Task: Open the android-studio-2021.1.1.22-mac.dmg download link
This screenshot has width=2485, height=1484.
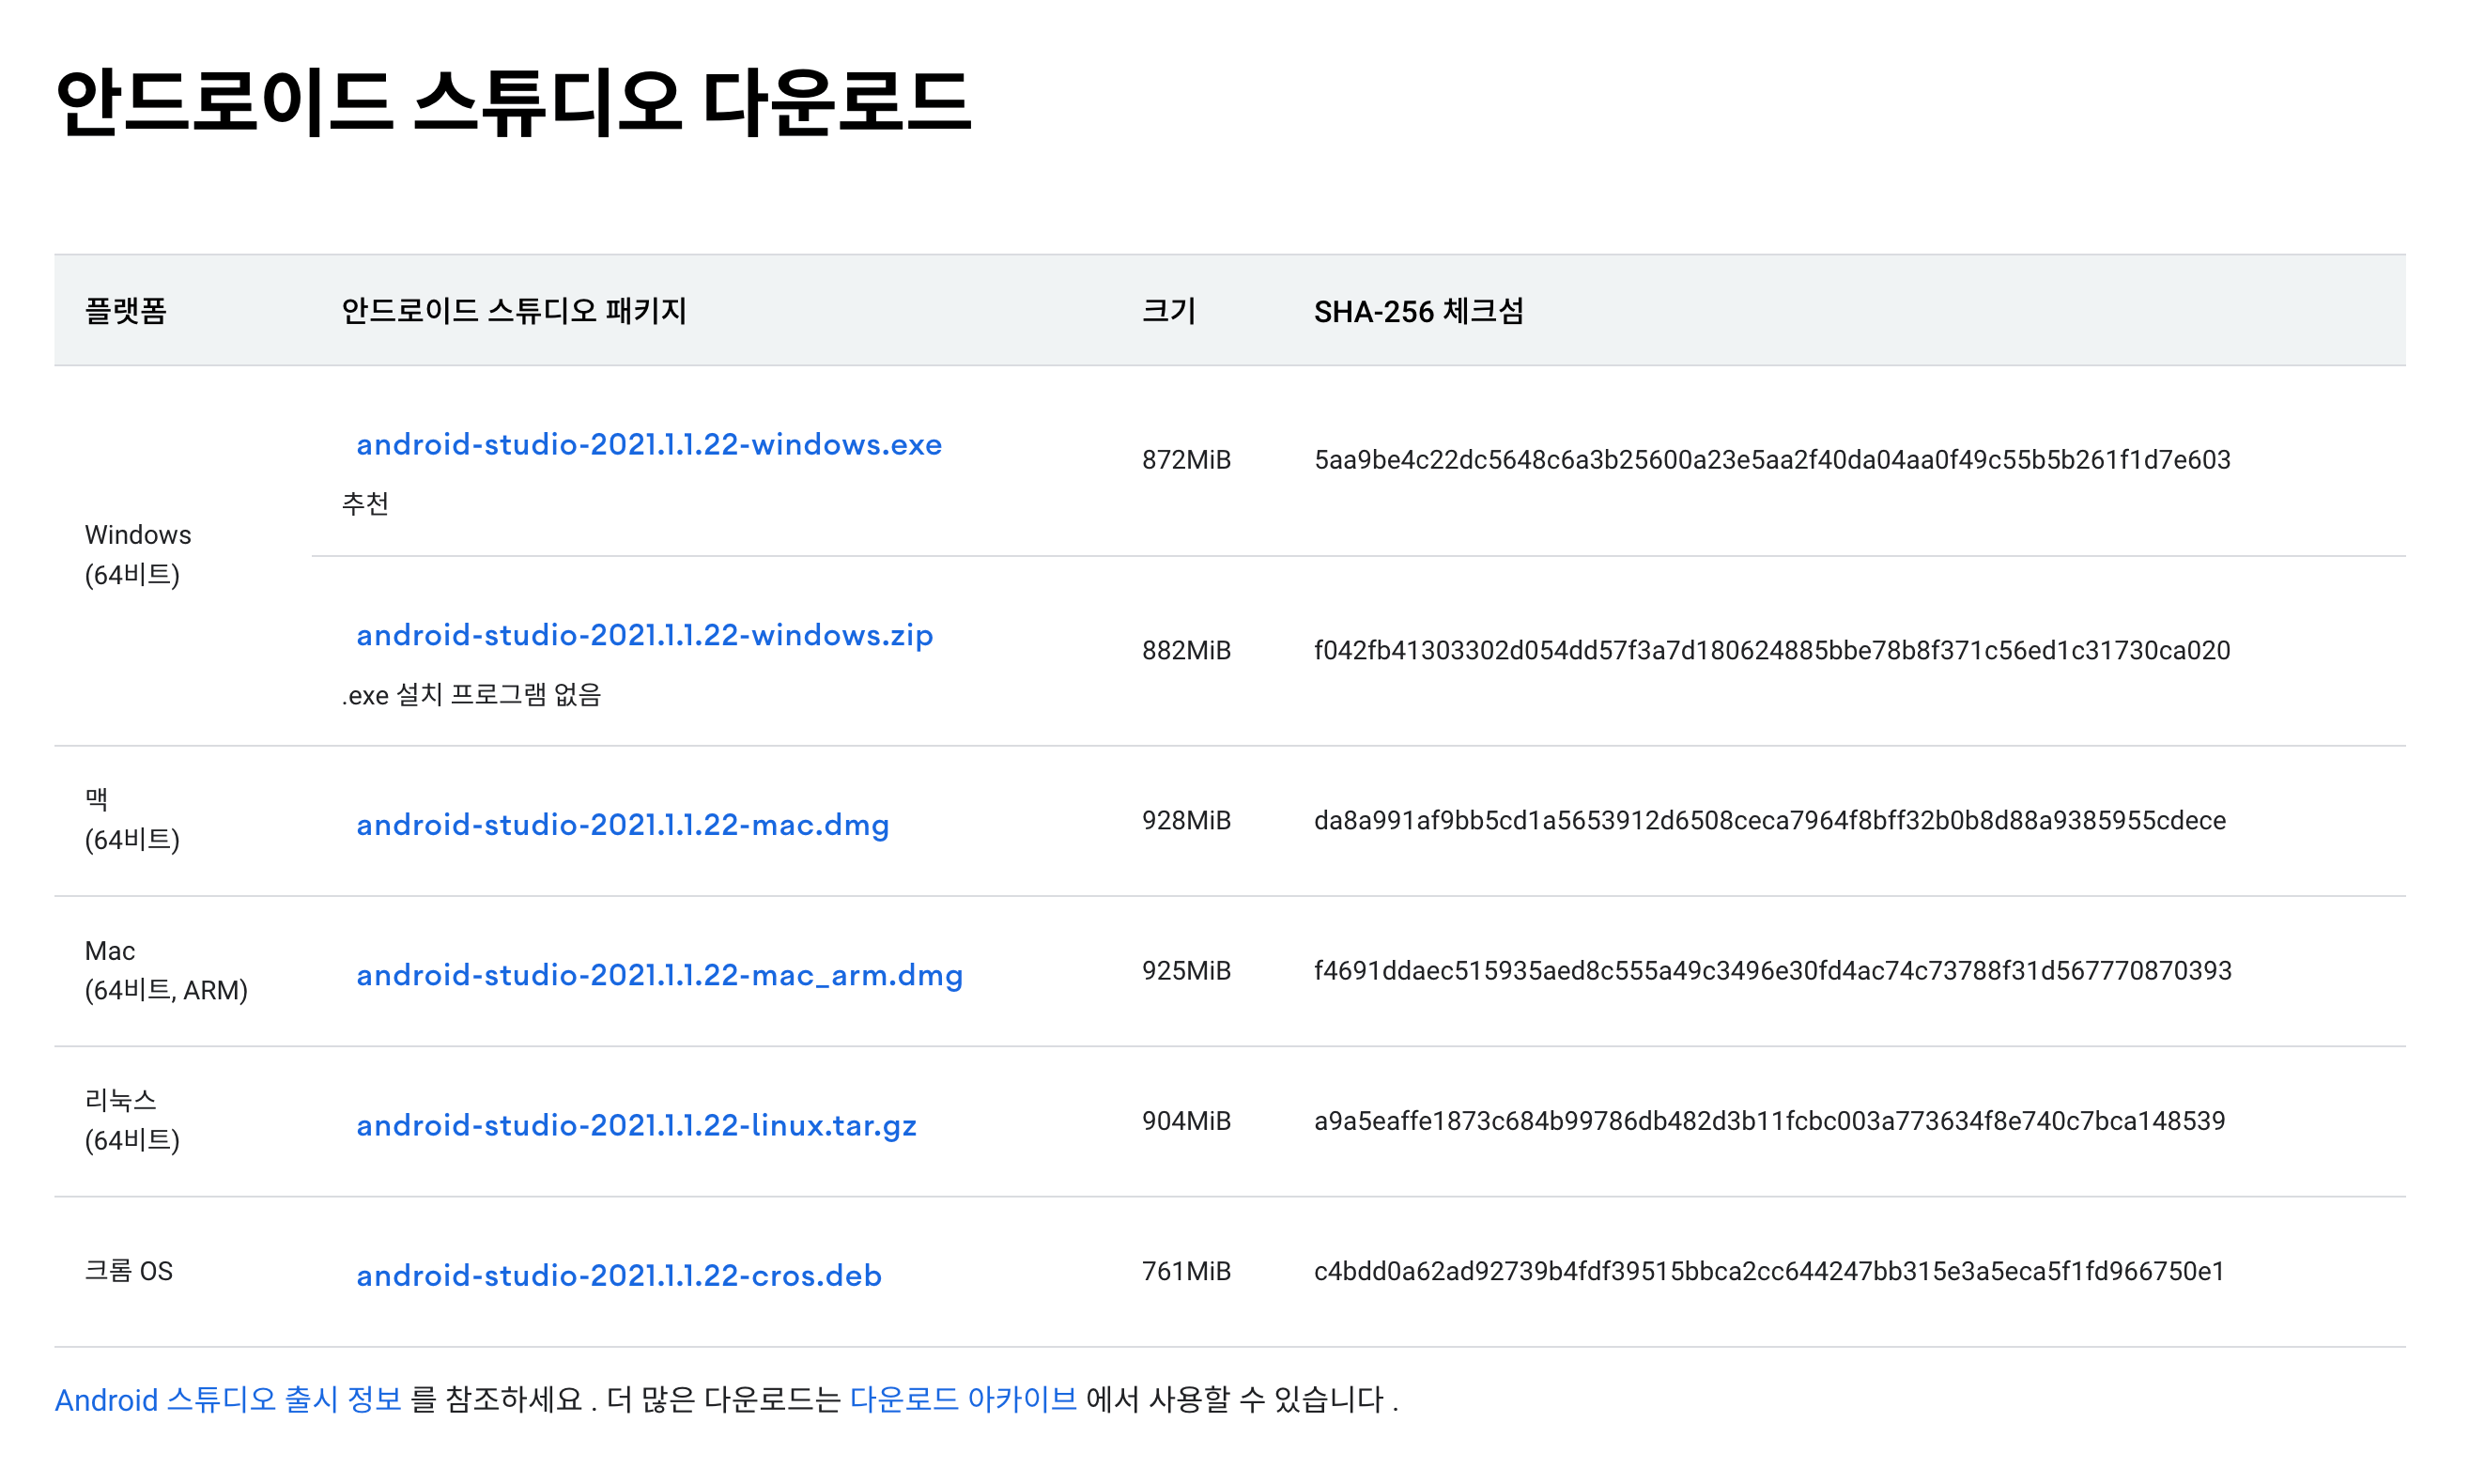Action: [624, 826]
